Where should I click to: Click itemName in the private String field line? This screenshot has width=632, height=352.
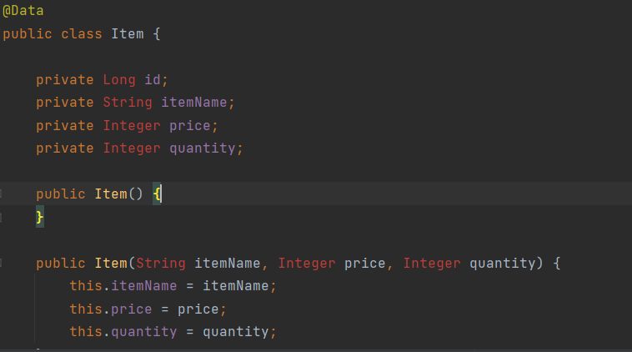pyautogui.click(x=194, y=103)
